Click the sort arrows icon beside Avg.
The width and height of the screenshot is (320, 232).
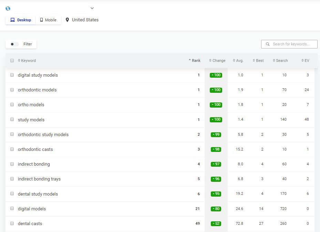[234, 60]
